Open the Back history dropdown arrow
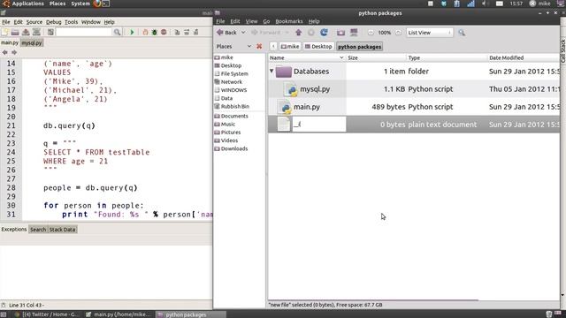The width and height of the screenshot is (566, 318). tap(243, 33)
